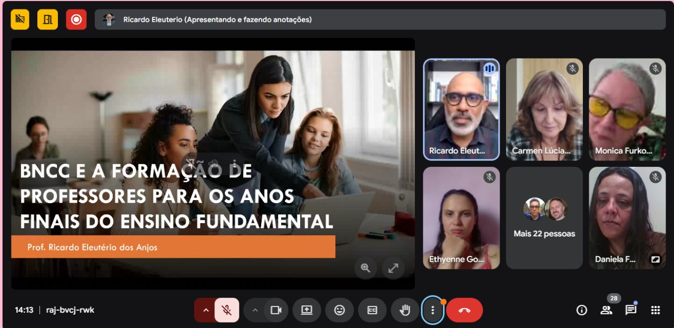Leave the call with red hang-up button

(x=464, y=310)
